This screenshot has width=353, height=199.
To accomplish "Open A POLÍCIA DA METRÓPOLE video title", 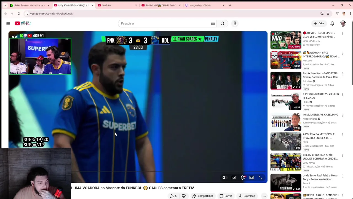I will coord(319,136).
